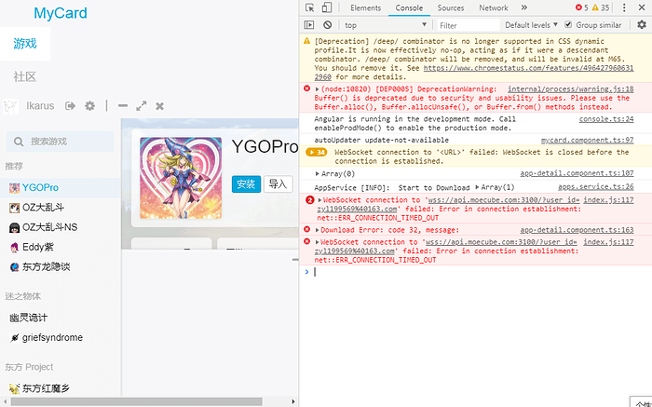
Task: Click the blue 安装 install button
Action: point(246,184)
